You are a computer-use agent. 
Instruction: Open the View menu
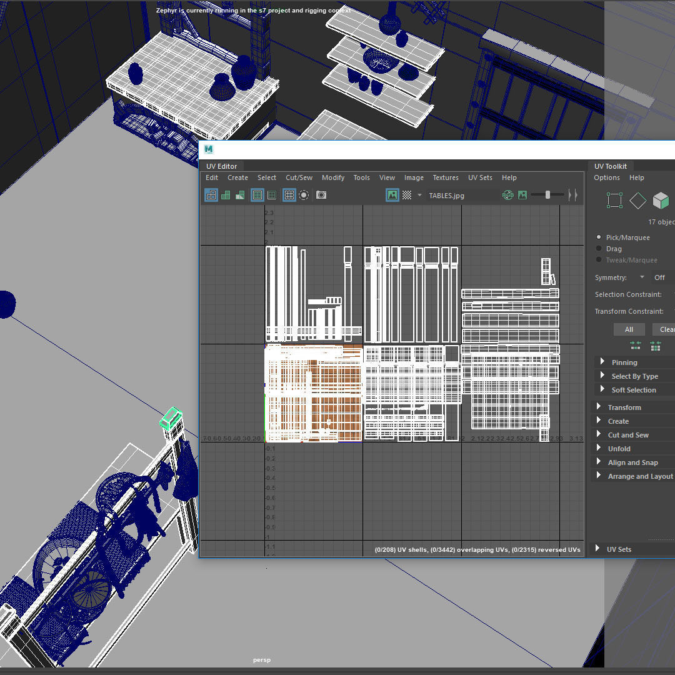coord(387,177)
